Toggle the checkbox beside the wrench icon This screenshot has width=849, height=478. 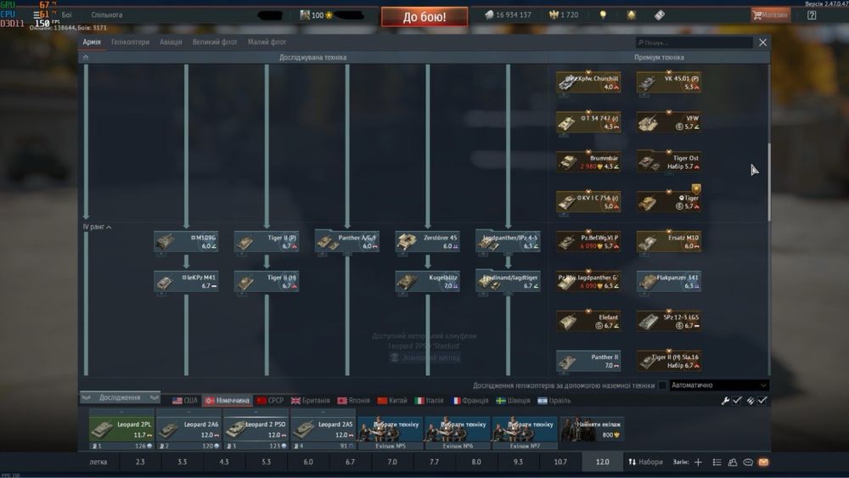pyautogui.click(x=737, y=401)
